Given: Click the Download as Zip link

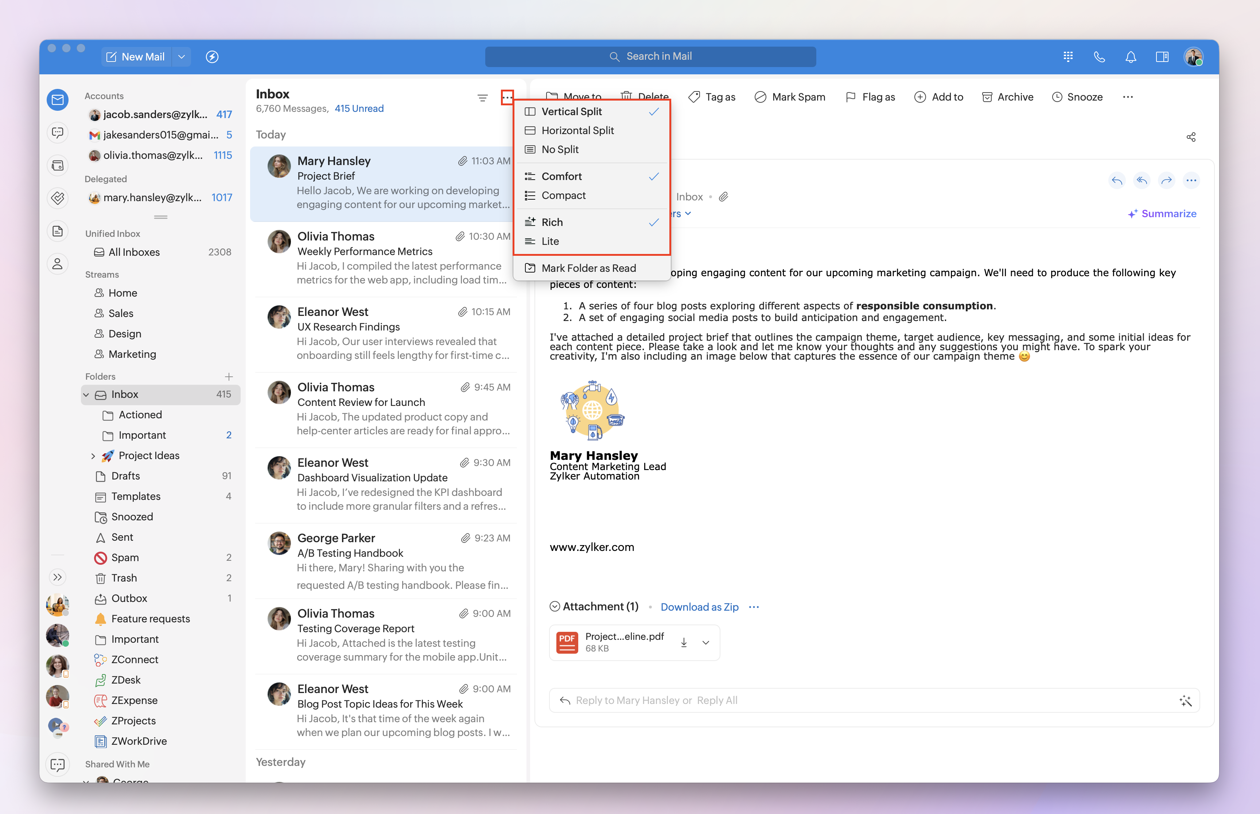Looking at the screenshot, I should pos(699,607).
